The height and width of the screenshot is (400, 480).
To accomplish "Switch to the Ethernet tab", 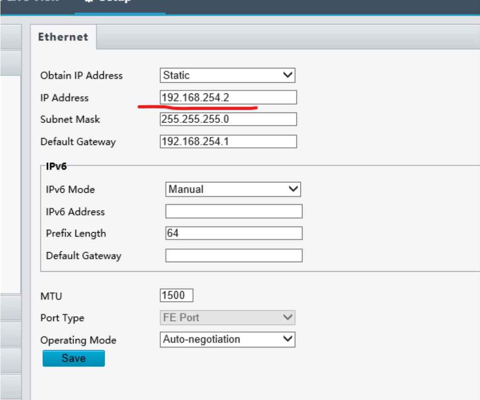I will coord(63,37).
